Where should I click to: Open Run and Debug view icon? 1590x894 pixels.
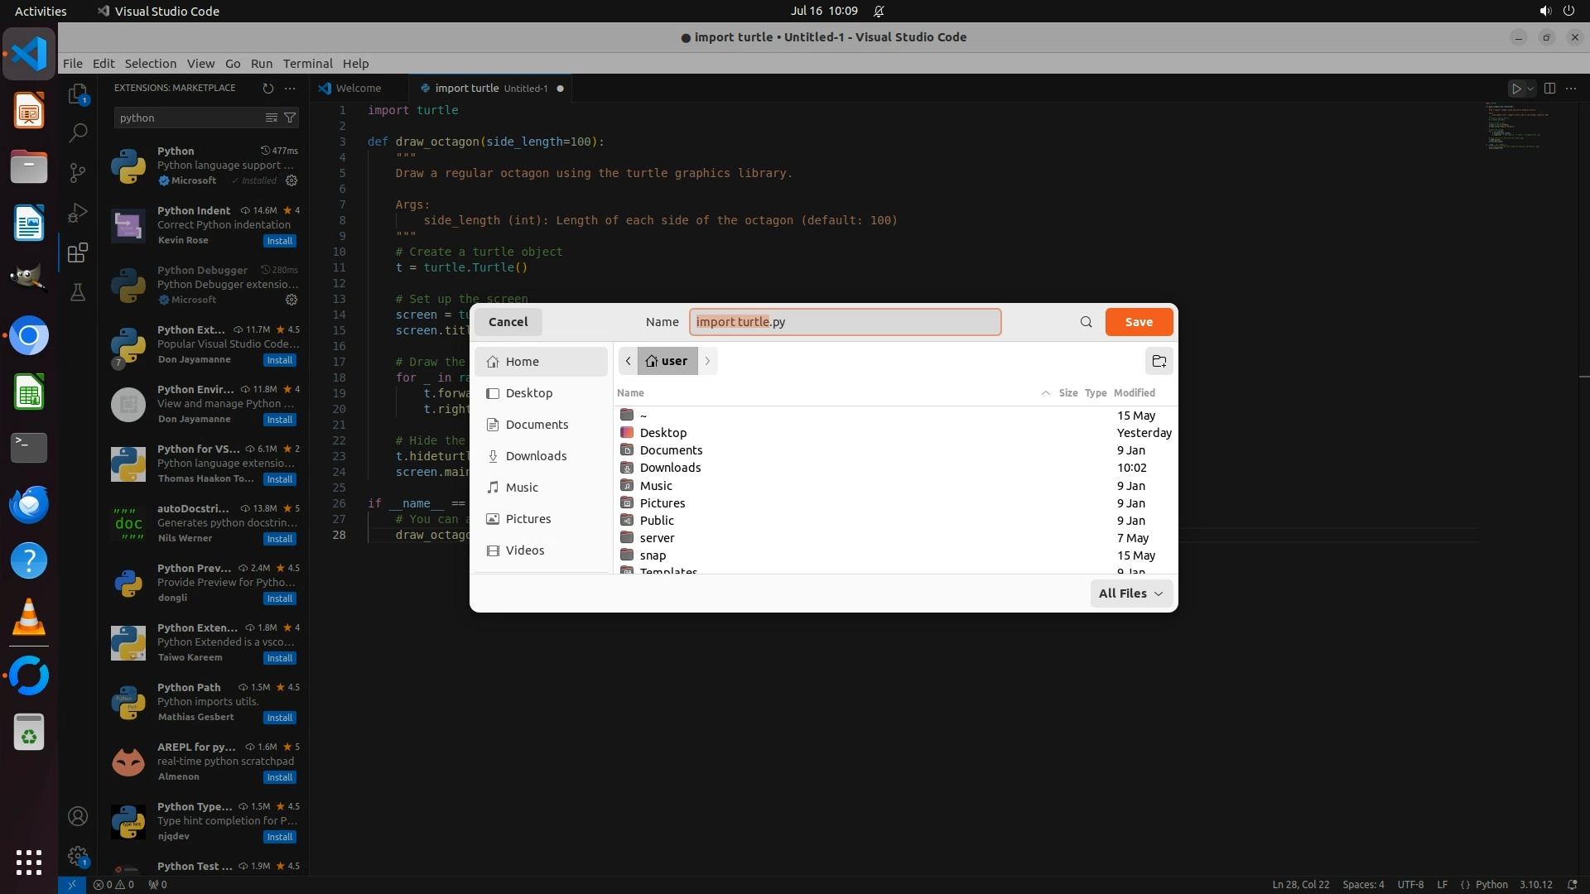pyautogui.click(x=78, y=213)
